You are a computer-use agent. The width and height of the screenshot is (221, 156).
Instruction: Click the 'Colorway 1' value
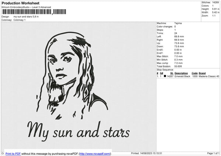tap(20, 20)
